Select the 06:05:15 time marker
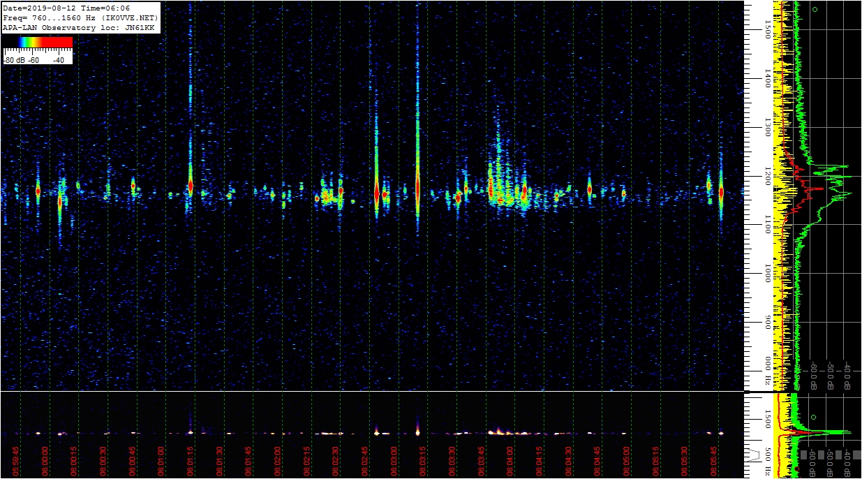This screenshot has width=862, height=479. tap(655, 459)
